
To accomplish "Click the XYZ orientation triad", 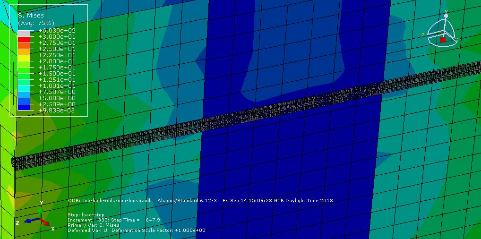I will (x=35, y=216).
